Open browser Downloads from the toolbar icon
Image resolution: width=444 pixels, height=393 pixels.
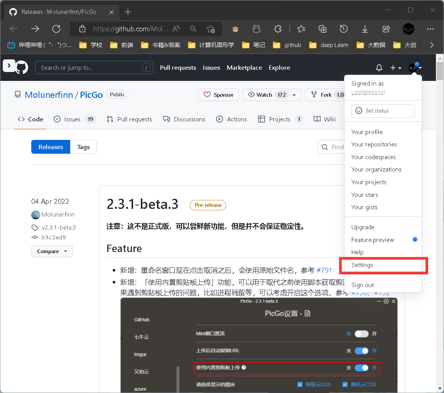point(365,29)
